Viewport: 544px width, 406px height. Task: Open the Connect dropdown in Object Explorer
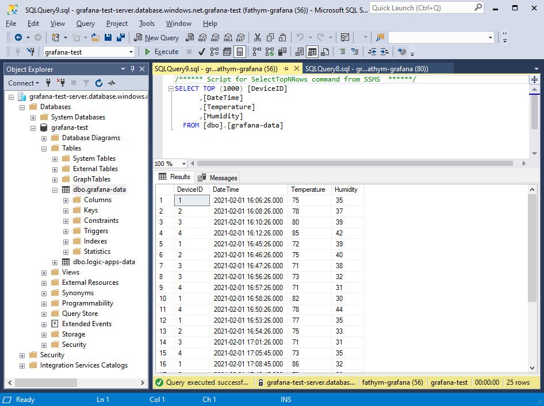23,83
